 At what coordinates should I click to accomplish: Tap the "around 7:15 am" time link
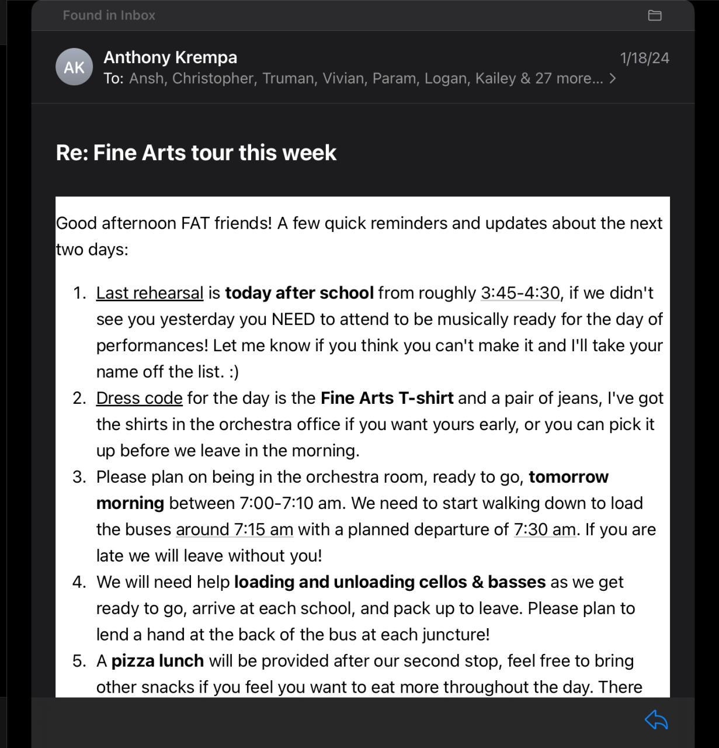[234, 529]
